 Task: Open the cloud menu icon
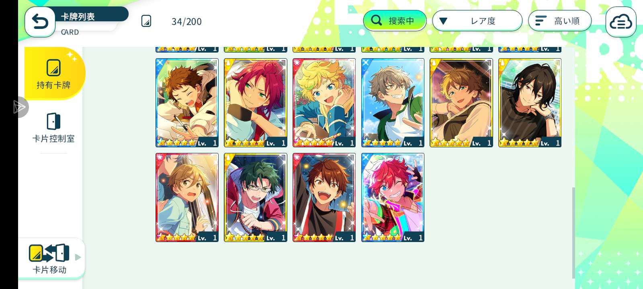click(621, 22)
